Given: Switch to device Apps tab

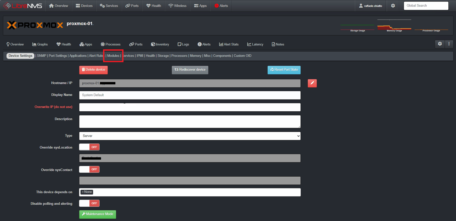Looking at the screenshot, I should pos(86,44).
